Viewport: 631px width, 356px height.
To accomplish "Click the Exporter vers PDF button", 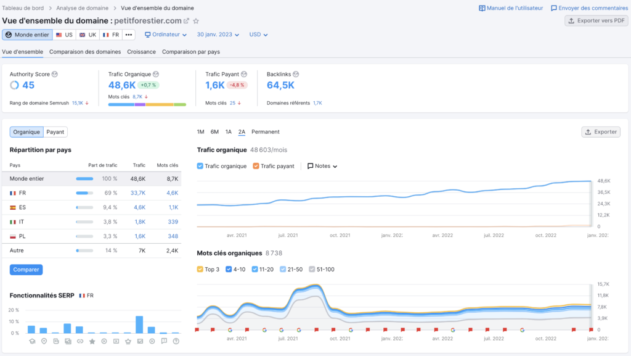I will [596, 20].
